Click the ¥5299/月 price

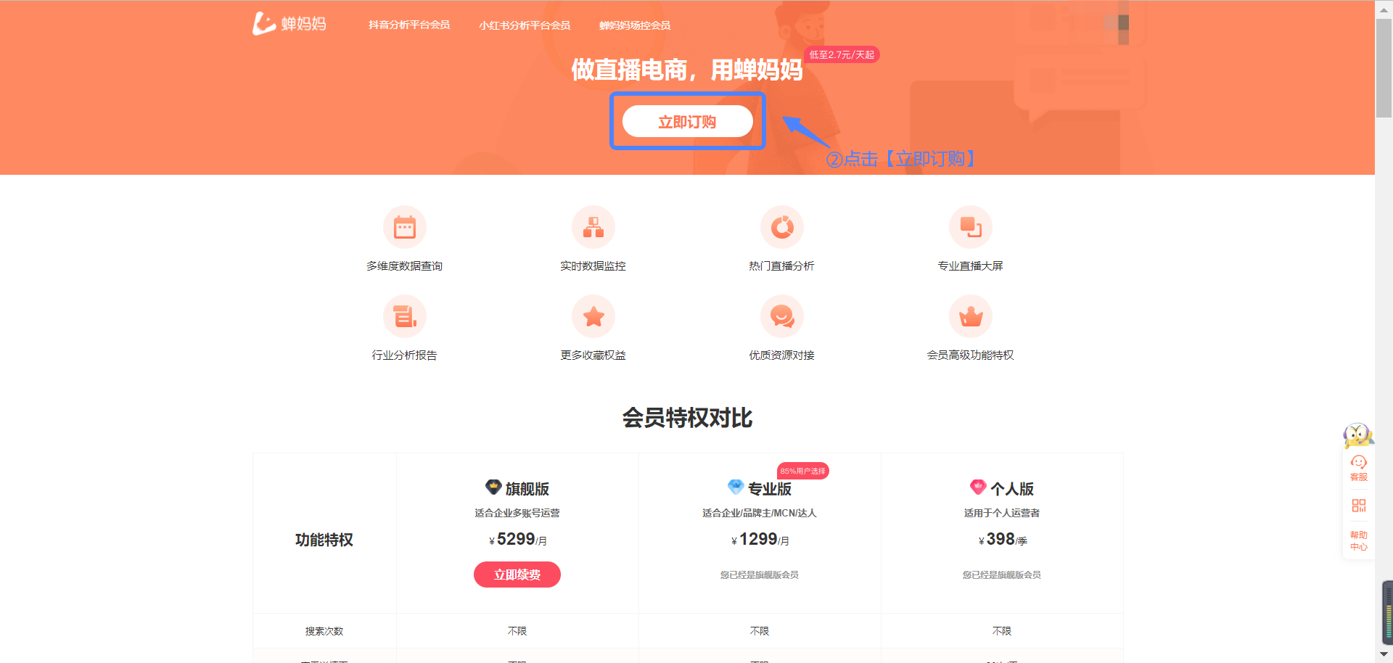coord(517,540)
